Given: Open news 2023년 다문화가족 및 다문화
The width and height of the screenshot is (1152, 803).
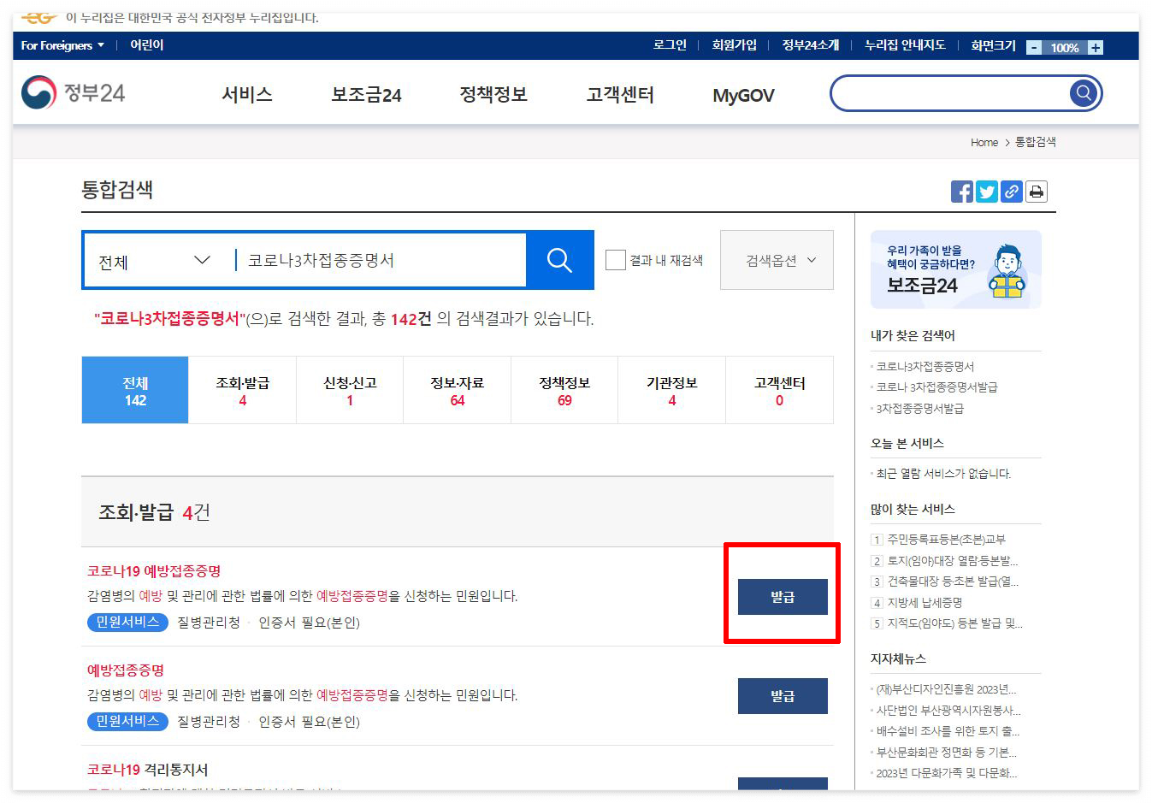Looking at the screenshot, I should tap(947, 773).
